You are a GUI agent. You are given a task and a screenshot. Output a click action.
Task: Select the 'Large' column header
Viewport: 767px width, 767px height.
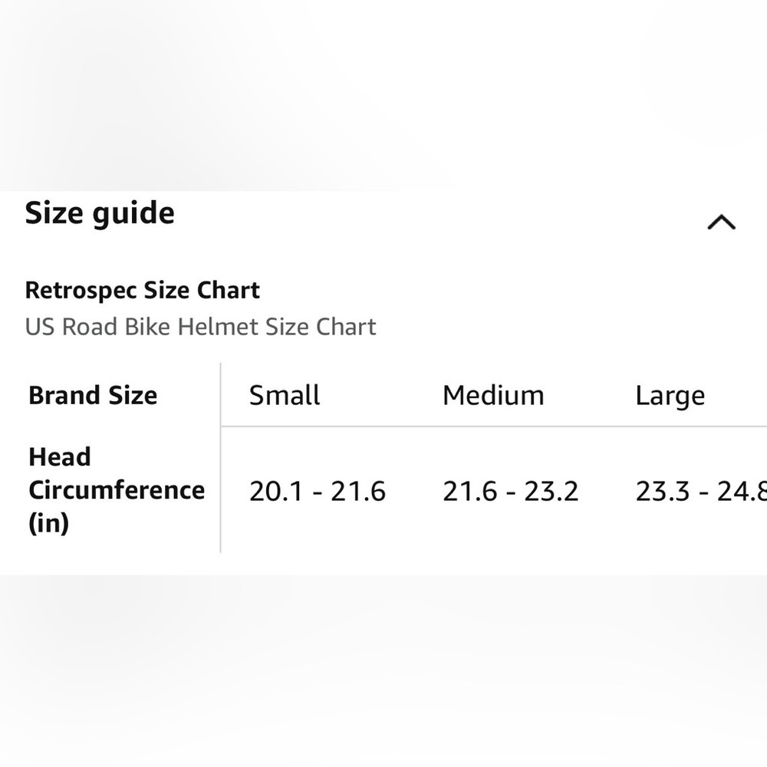pos(670,397)
